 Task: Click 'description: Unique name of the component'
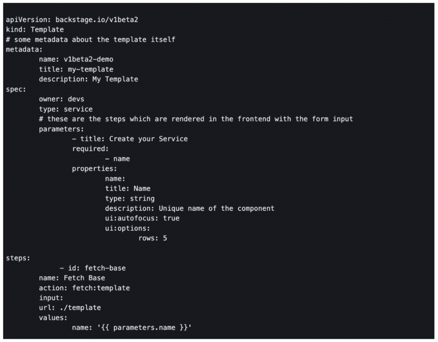(x=189, y=208)
